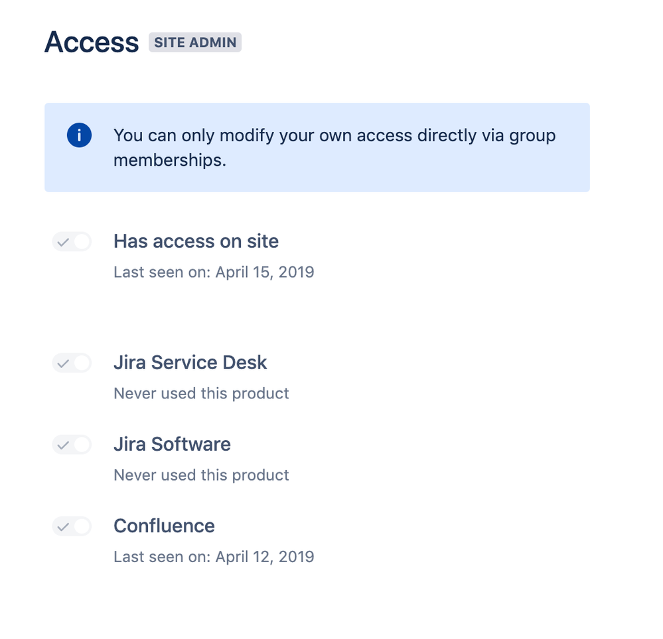Select the group memberships info message text

334,148
